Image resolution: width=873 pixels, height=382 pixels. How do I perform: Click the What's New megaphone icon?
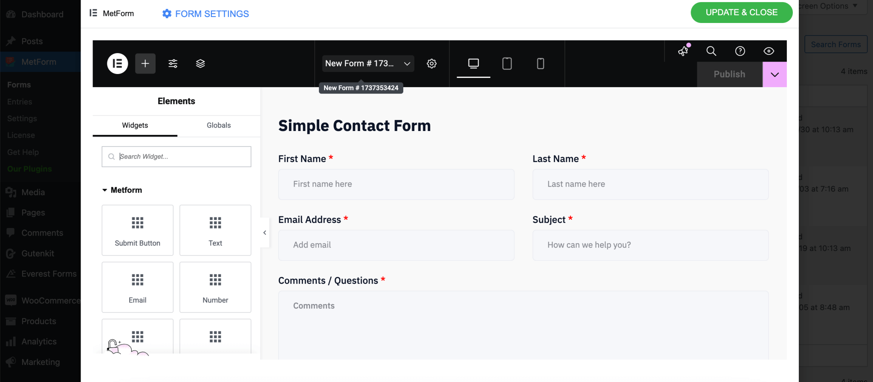(683, 51)
